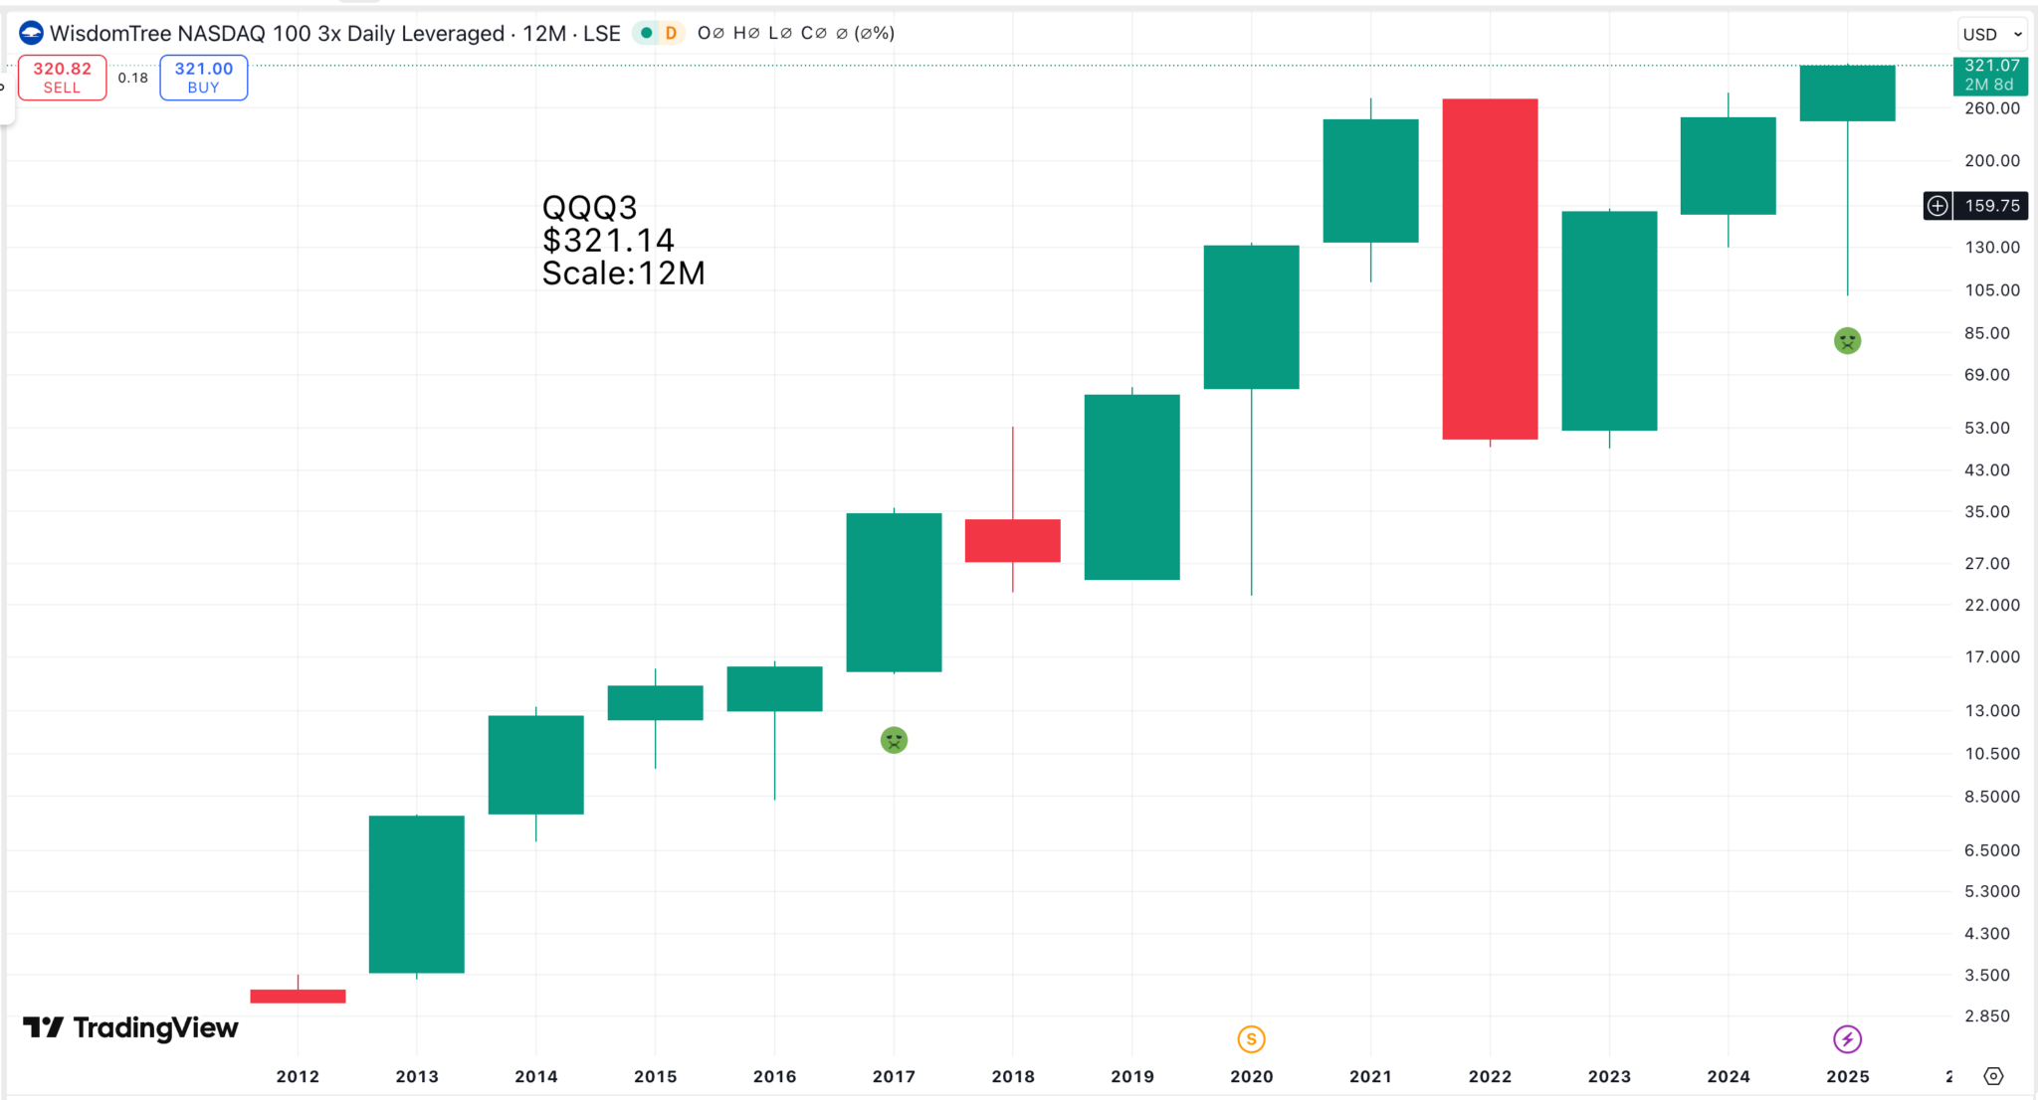Click the purple lightning event marker at 2025
The height and width of the screenshot is (1100, 2038).
1847,1039
